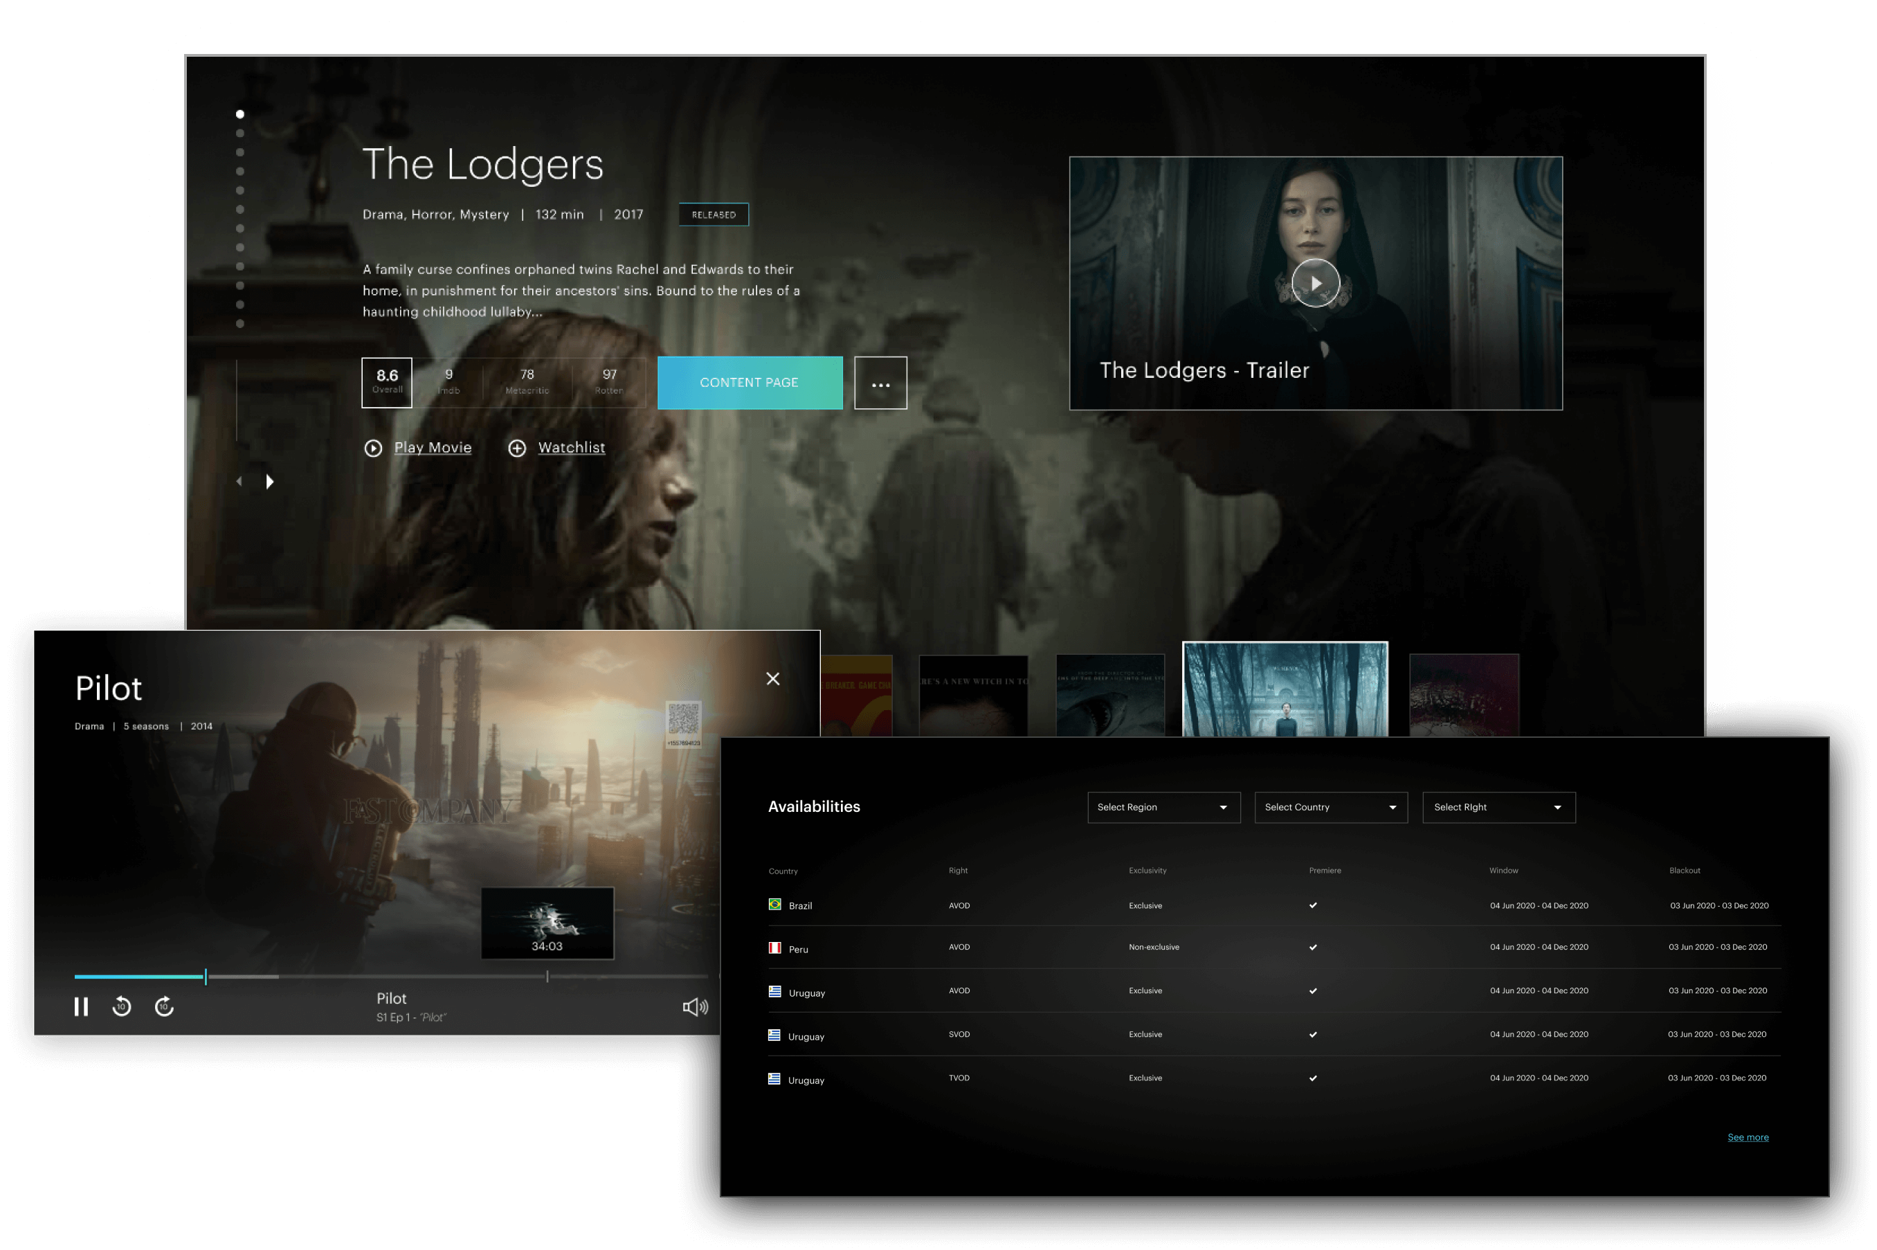Toggle Premiere checkmark for Uruguay SVOD row

[1313, 1035]
